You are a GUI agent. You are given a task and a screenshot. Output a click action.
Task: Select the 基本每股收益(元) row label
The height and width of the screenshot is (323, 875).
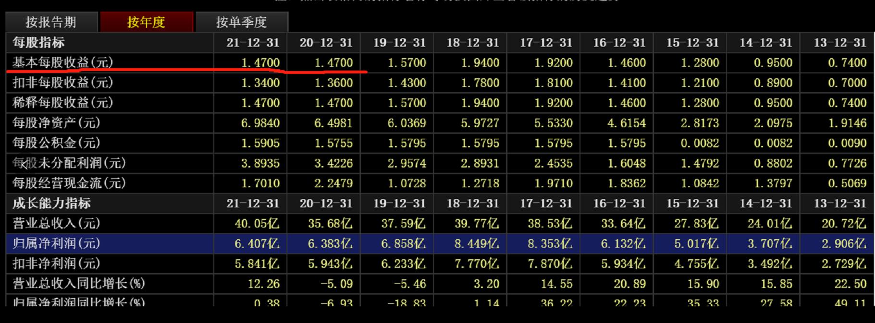pyautogui.click(x=63, y=62)
